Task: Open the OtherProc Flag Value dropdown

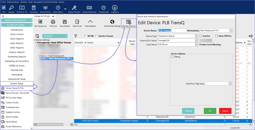Action: [230, 84]
